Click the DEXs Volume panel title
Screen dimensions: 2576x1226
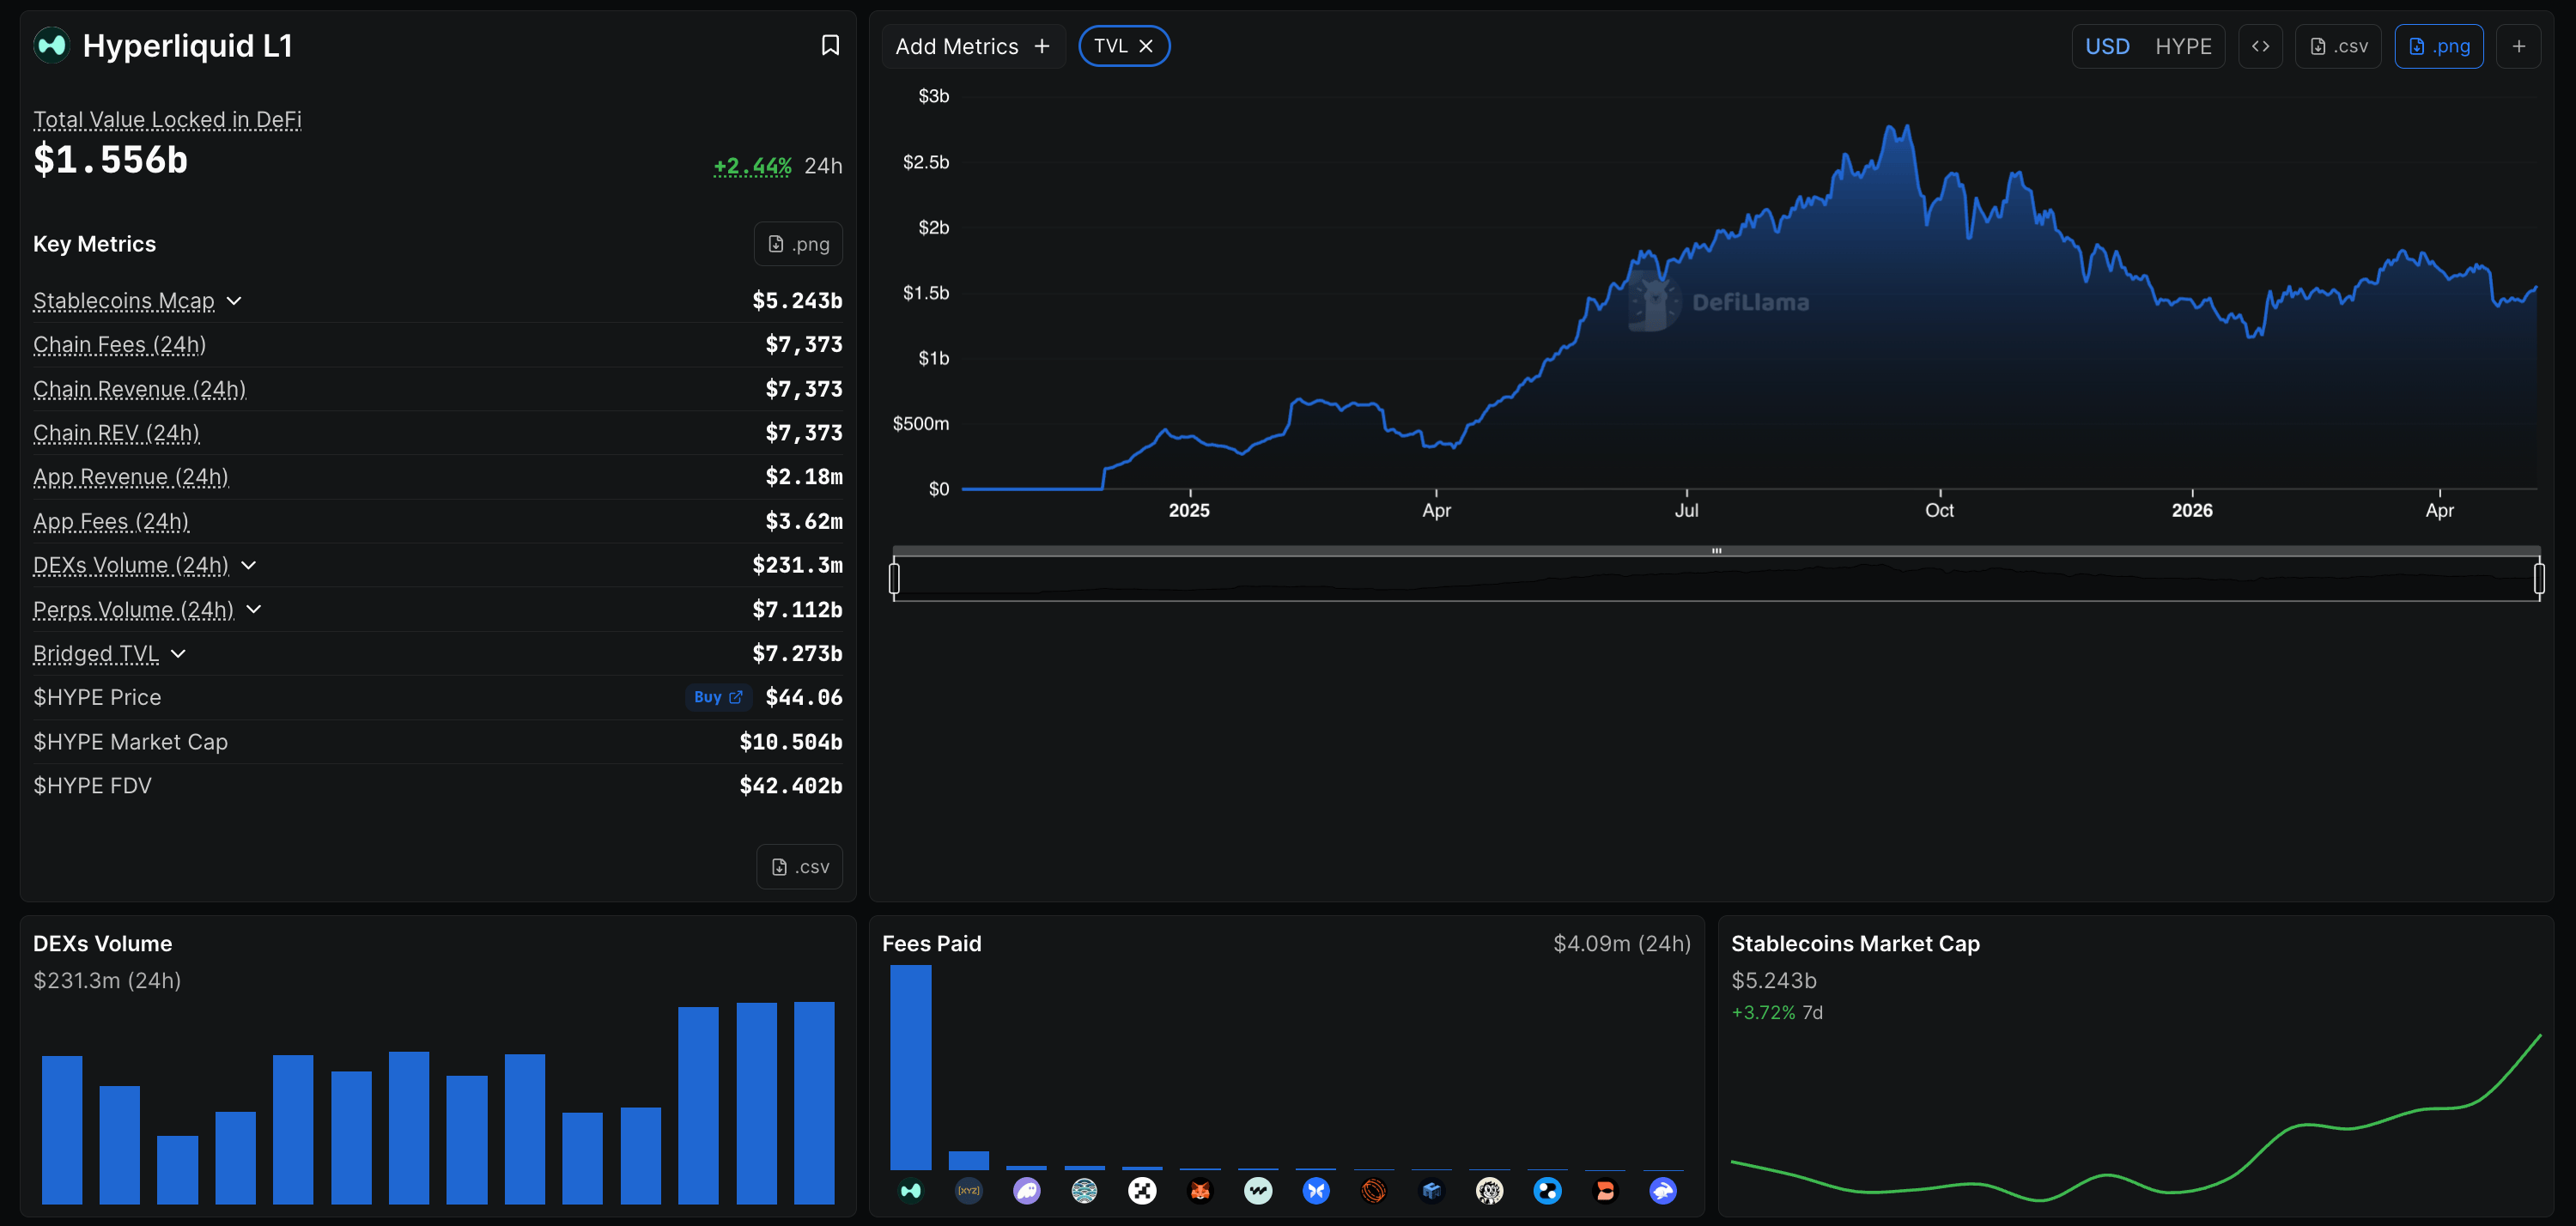(102, 943)
